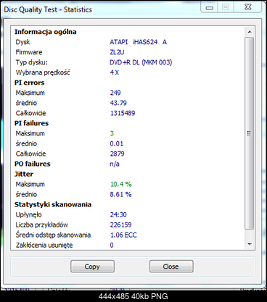The image size is (267, 302).
Task: Click PI errors average 43.79
Action: click(x=118, y=103)
